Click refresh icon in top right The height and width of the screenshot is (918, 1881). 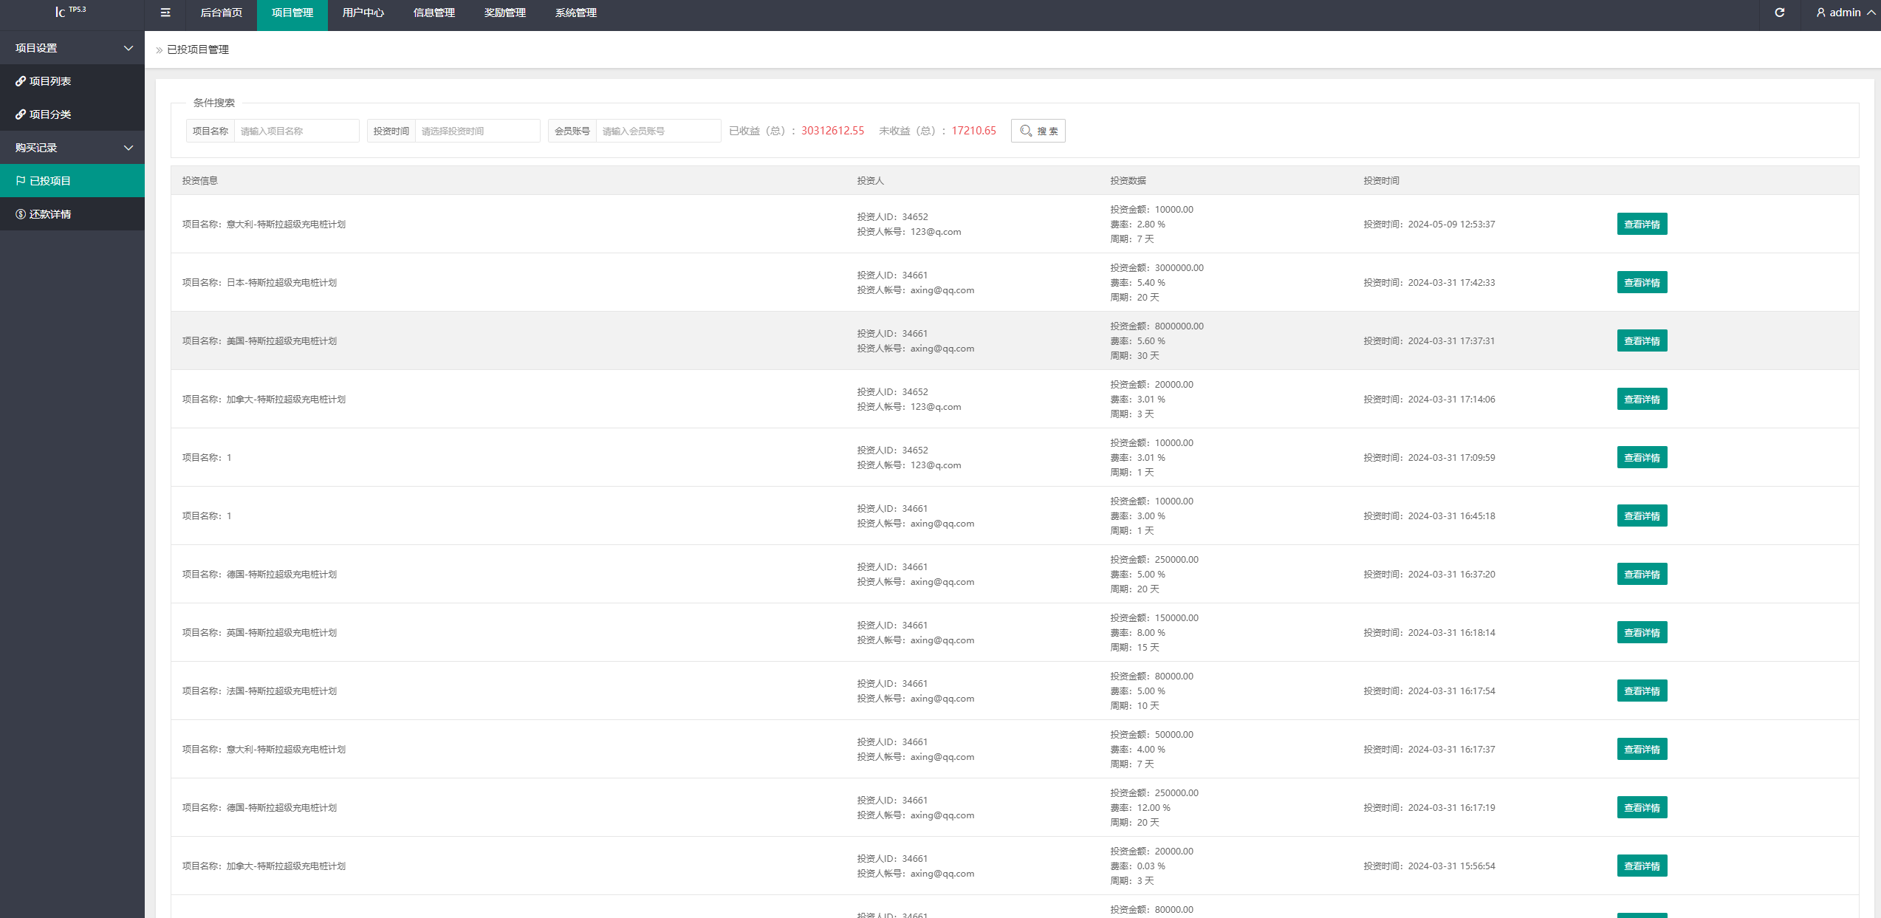click(x=1777, y=13)
